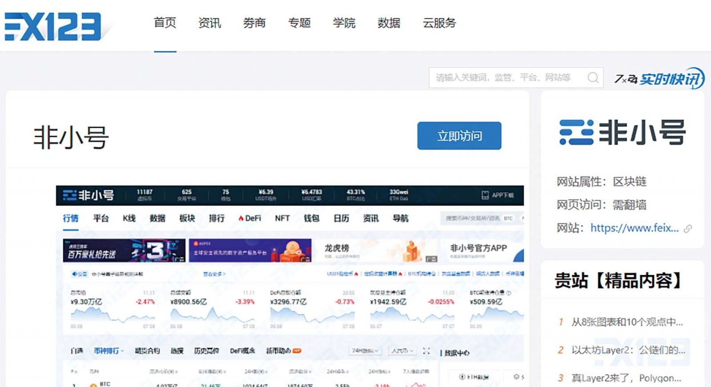Image resolution: width=711 pixels, height=387 pixels.
Task: Follow the https://www.feix... website link
Action: pos(634,228)
